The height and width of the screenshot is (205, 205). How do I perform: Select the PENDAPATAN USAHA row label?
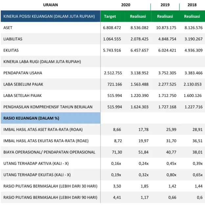coord(23,73)
